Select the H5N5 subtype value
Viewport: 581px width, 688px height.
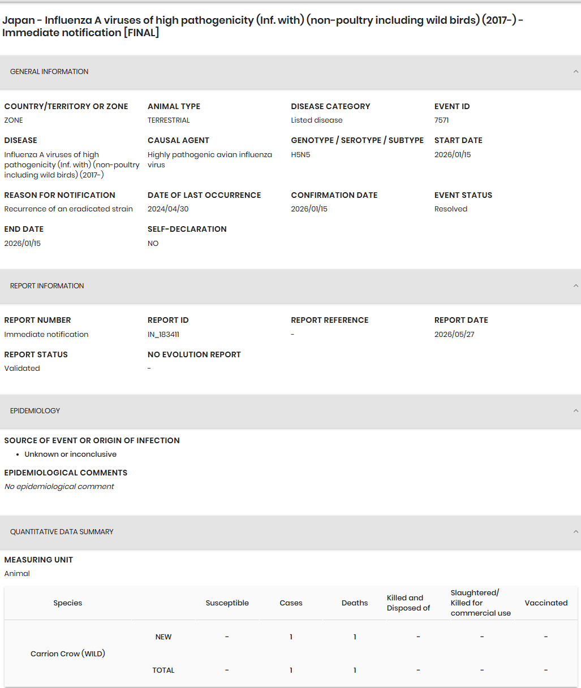tap(300, 155)
